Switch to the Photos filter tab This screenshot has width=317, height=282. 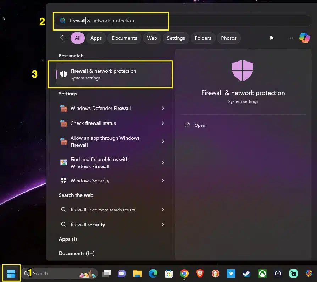click(x=229, y=38)
